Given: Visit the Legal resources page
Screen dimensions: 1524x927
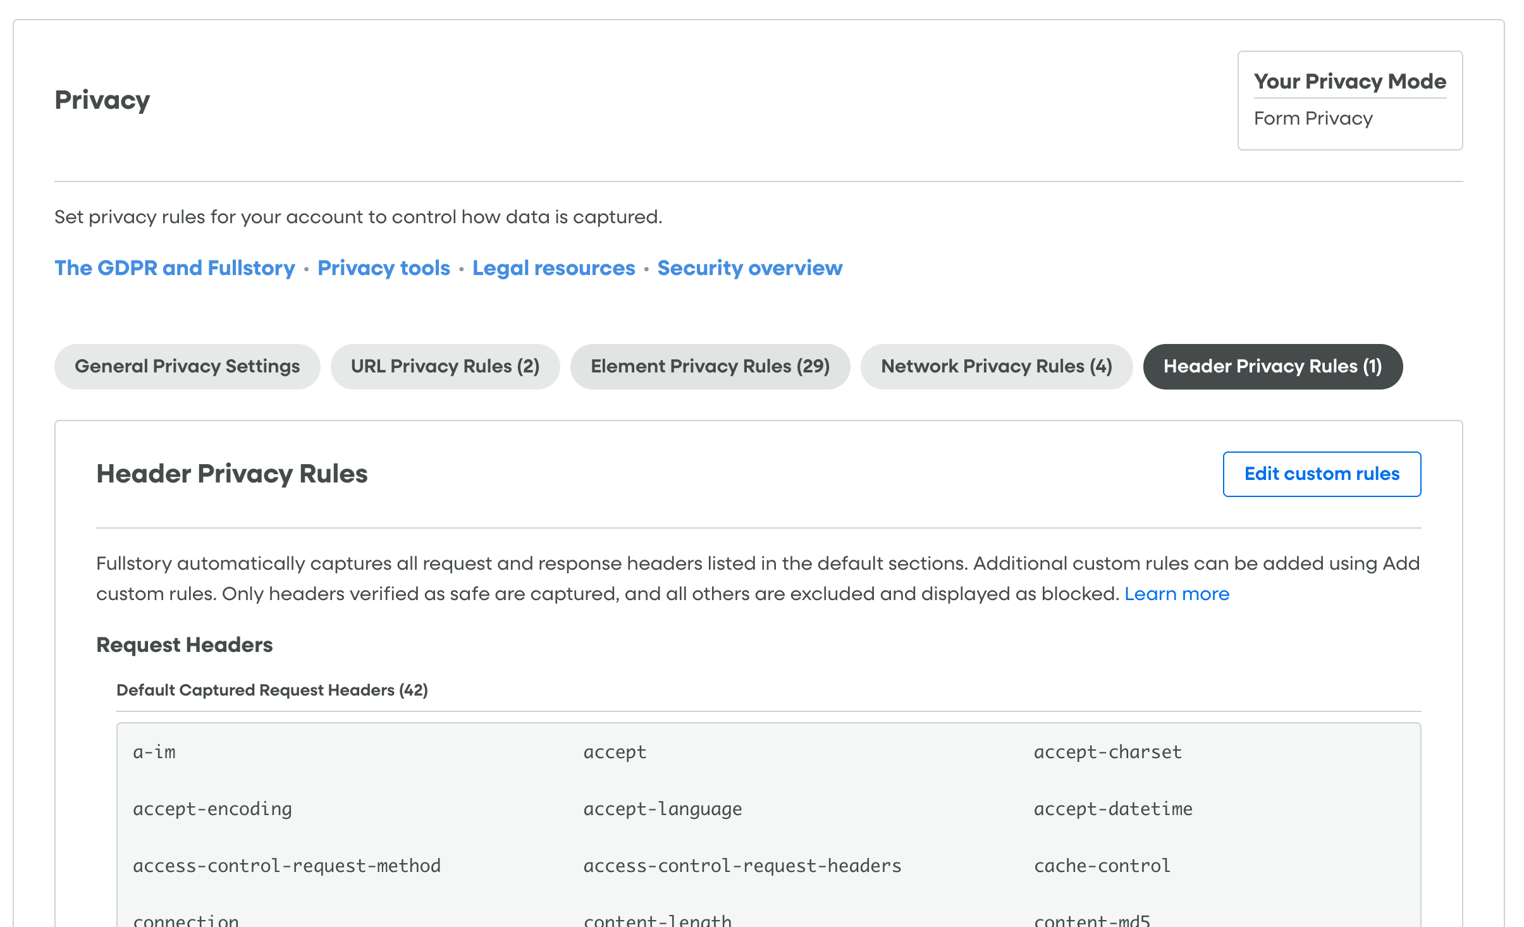Looking at the screenshot, I should coord(553,268).
